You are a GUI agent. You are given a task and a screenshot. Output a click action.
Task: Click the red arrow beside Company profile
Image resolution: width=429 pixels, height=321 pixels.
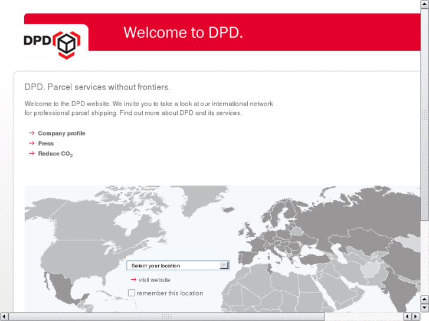pos(32,133)
